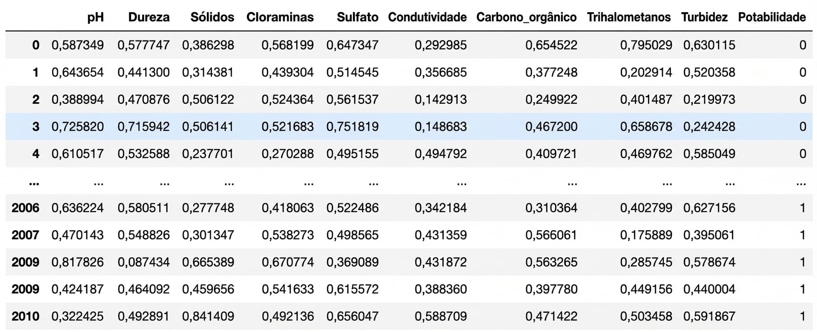Select Dureza value 0,715942
Screen dimensions: 817x332
(x=144, y=127)
